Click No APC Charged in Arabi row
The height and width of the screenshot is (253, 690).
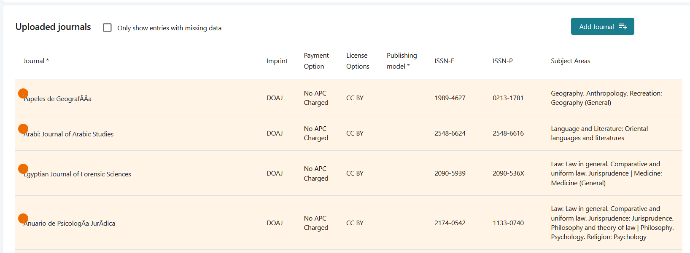(x=316, y=133)
